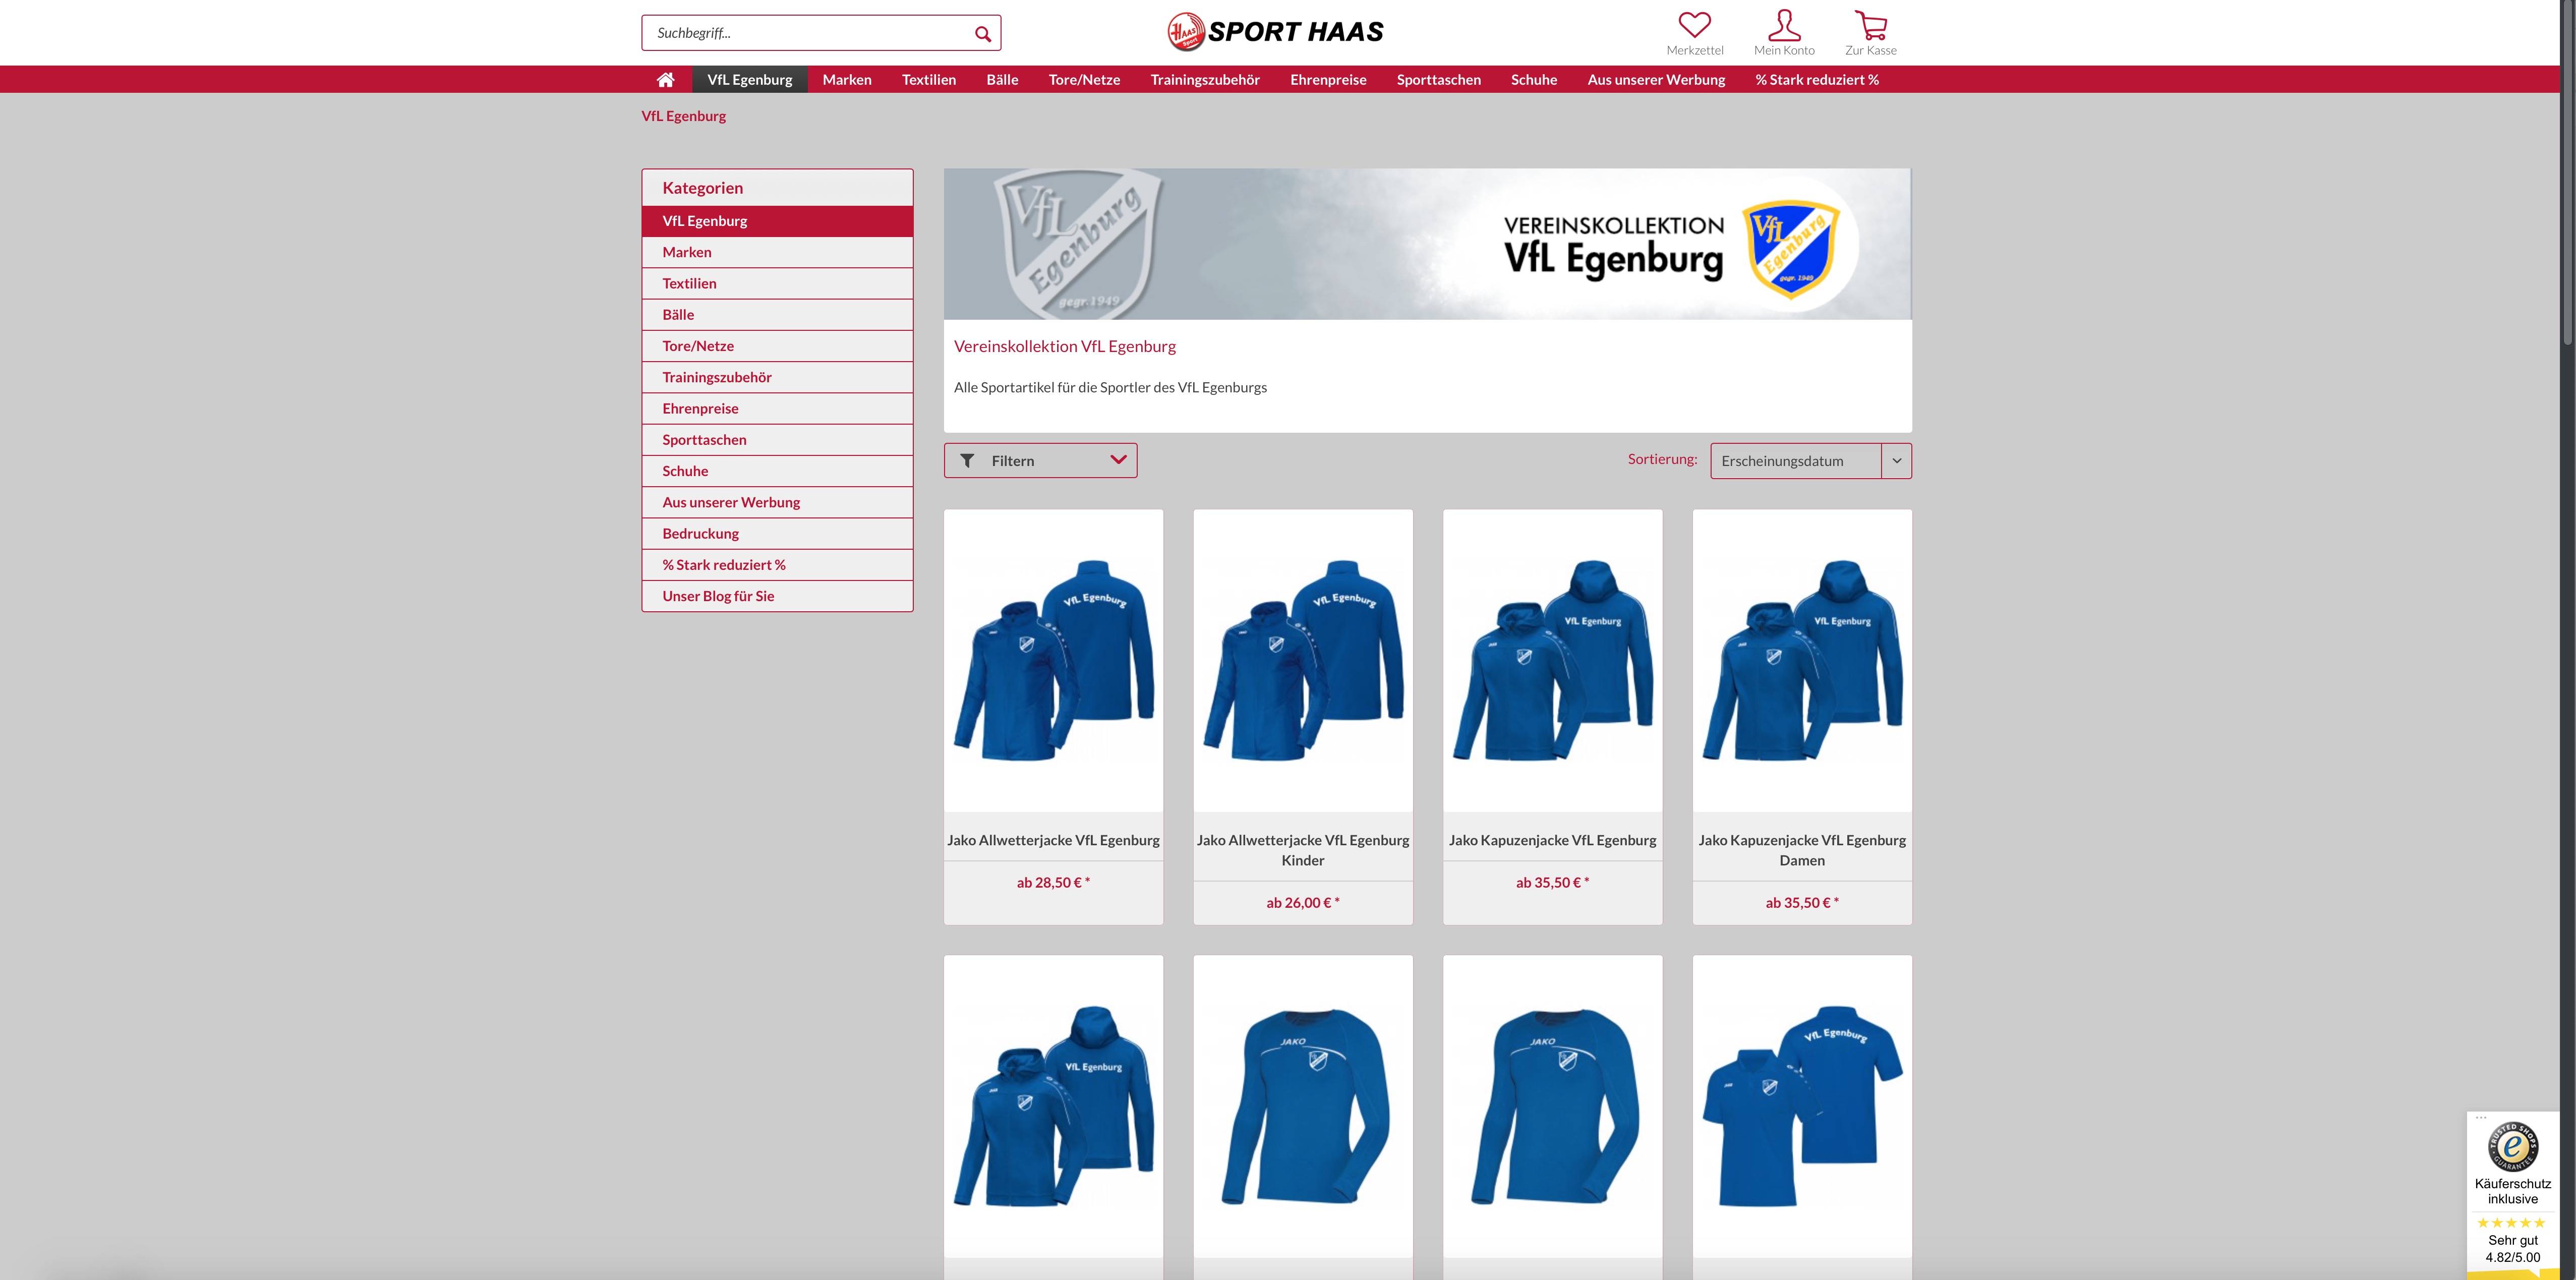Expand the Filtern dropdown

click(x=1040, y=461)
